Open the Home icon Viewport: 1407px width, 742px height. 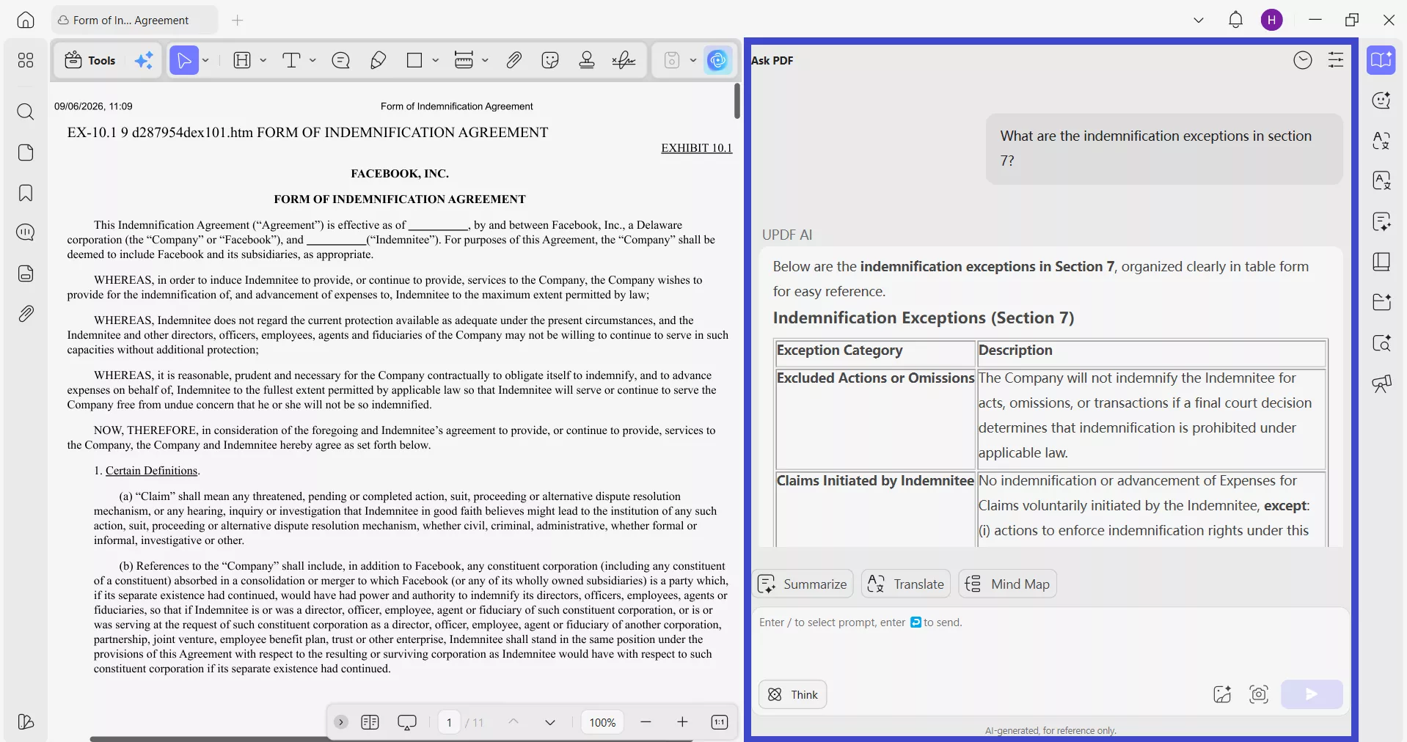point(26,20)
